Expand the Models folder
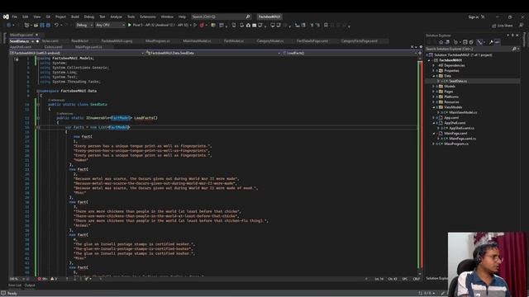This screenshot has width=529, height=297. (433, 86)
